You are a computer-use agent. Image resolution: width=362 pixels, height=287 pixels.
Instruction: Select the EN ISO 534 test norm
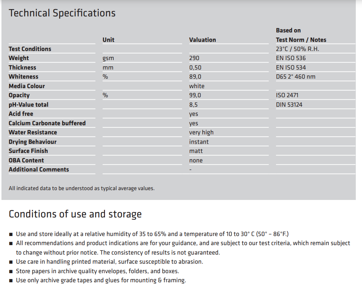click(x=291, y=67)
